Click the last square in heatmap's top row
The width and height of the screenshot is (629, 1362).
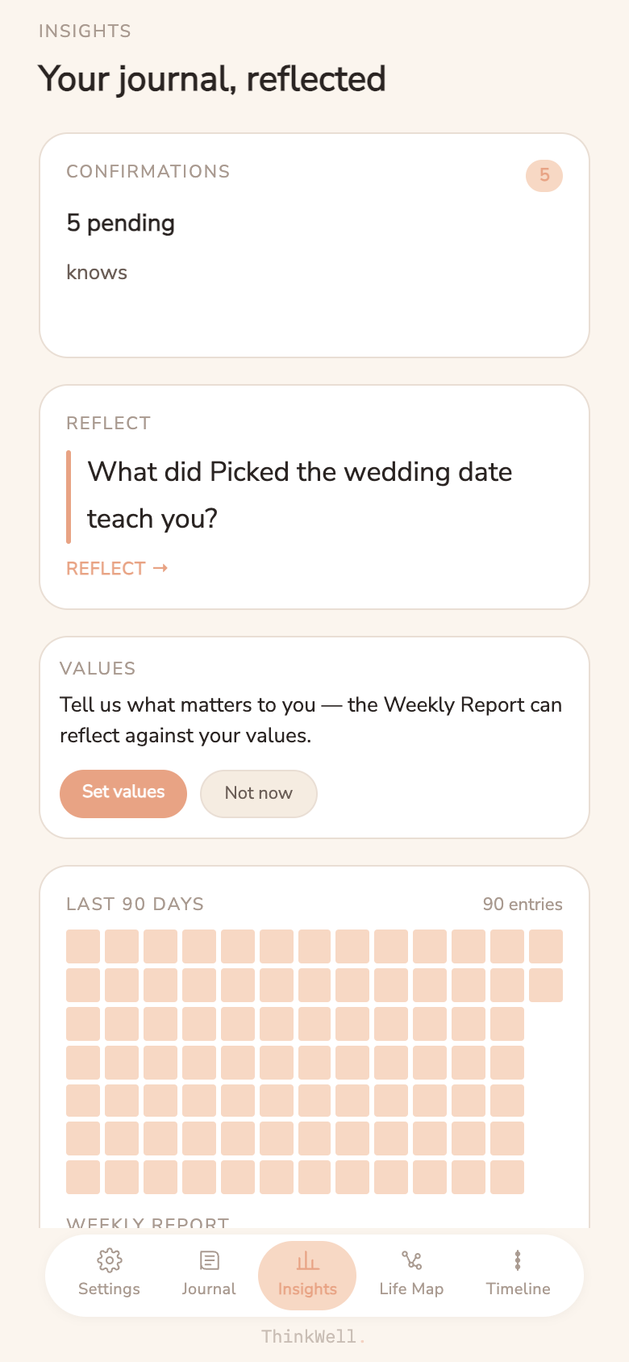pos(546,946)
